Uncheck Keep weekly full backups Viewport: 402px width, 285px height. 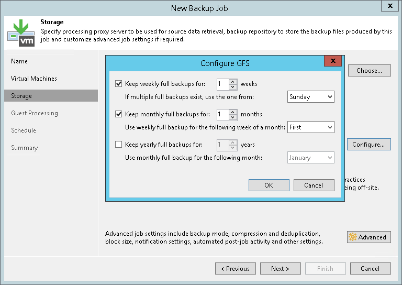point(118,84)
